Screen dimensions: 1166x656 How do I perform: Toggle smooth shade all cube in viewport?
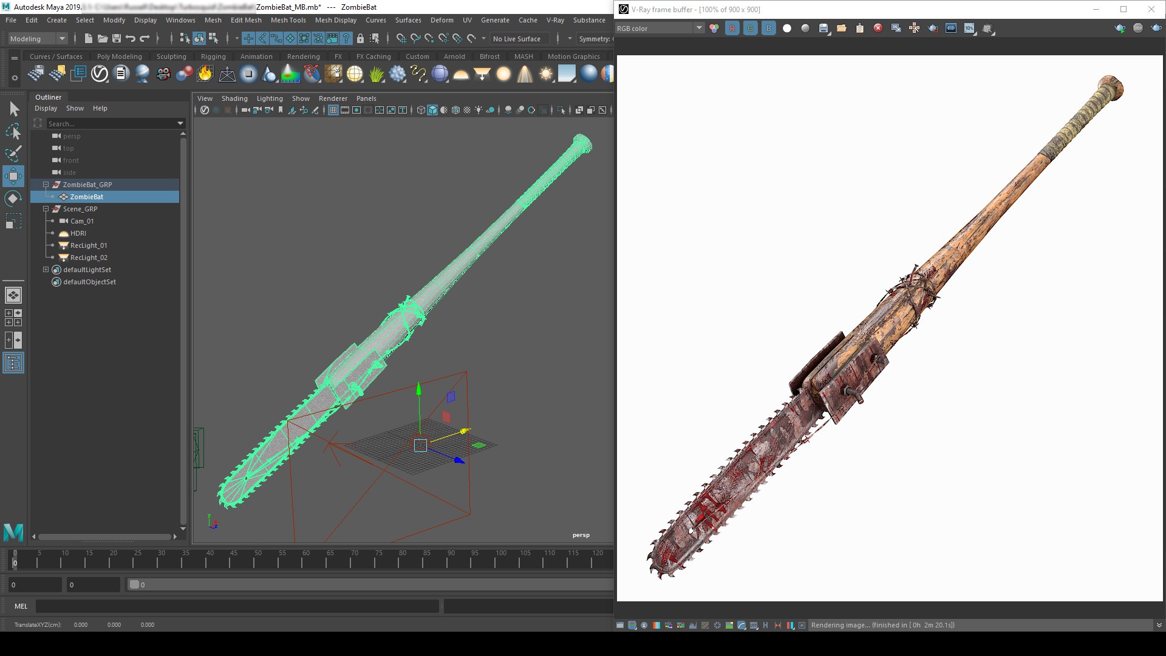pyautogui.click(x=432, y=110)
